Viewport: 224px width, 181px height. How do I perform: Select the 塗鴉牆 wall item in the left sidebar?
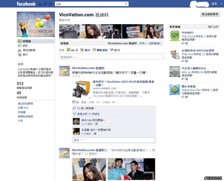[36, 41]
